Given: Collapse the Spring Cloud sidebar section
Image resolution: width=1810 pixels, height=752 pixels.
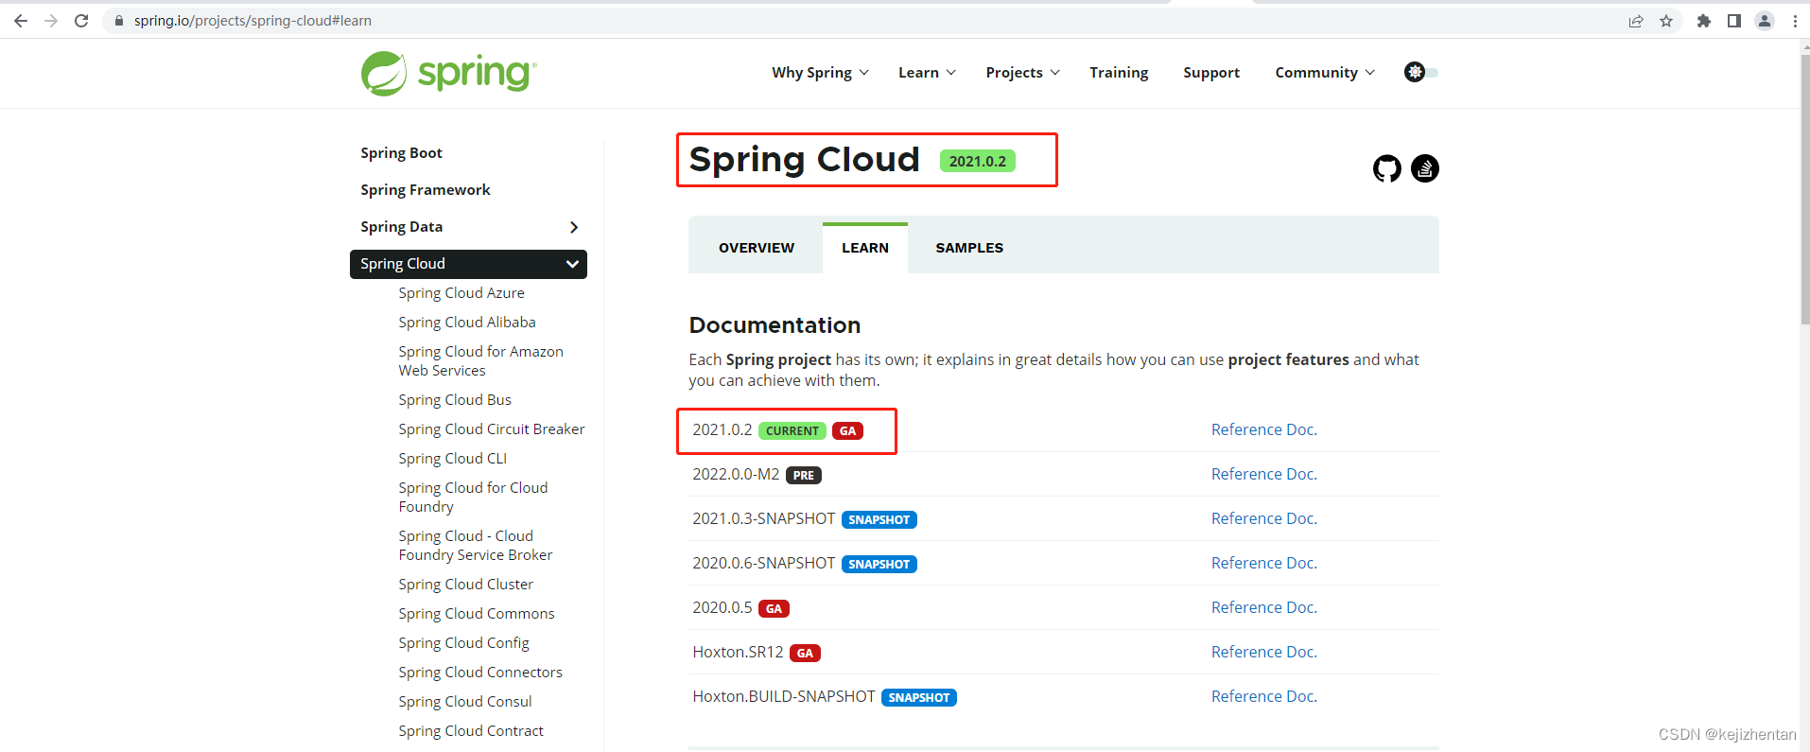Looking at the screenshot, I should (572, 264).
